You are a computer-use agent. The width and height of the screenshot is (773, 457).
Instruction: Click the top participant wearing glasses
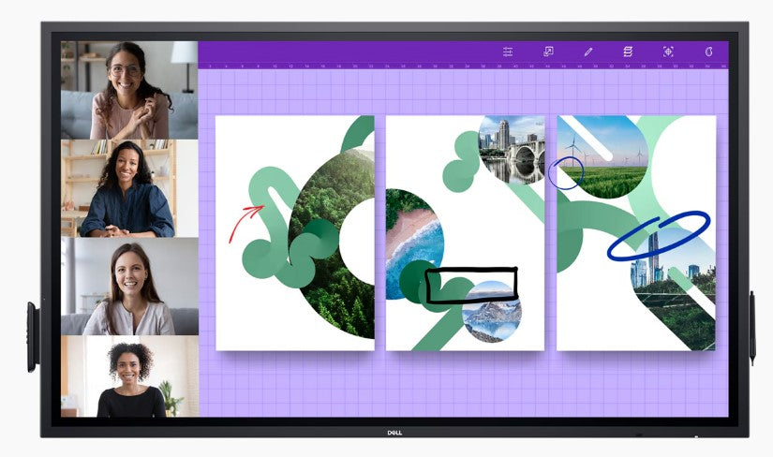pyautogui.click(x=129, y=90)
